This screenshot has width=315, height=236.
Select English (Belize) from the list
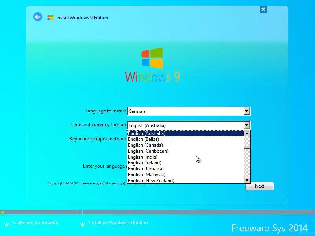[185, 139]
